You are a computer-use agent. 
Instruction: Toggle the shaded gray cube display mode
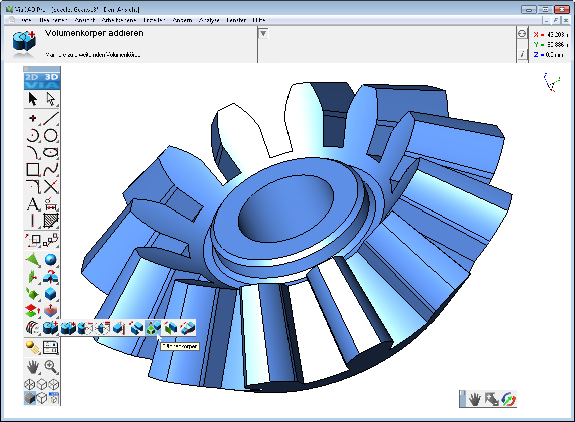click(30, 398)
